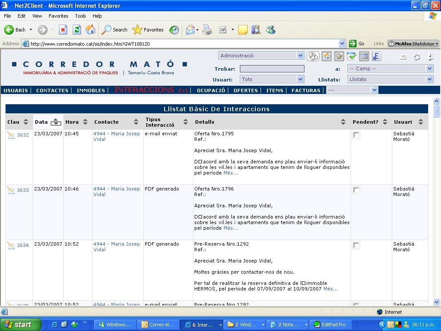Open the IE History toolbar button

[174, 30]
